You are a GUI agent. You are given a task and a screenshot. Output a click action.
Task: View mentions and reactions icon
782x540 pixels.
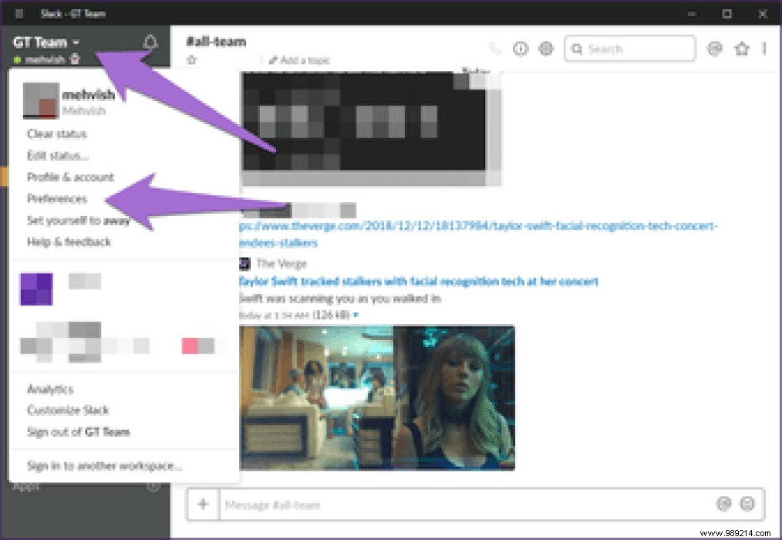pos(714,48)
